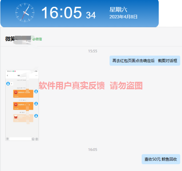Click the plus icon in screenshot
Viewport: 182px width, 171px height.
click(x=37, y=139)
